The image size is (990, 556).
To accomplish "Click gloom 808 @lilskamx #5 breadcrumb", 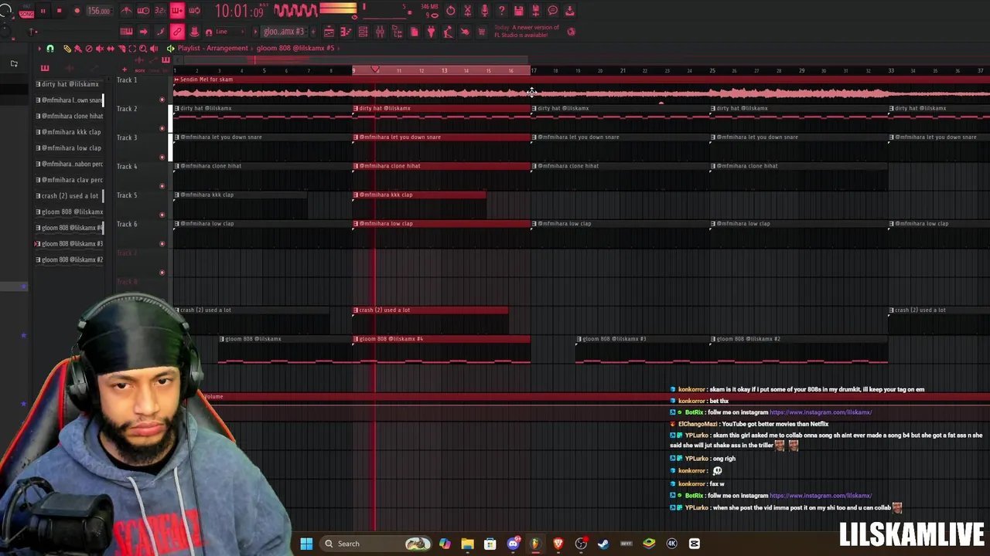I will pos(295,48).
